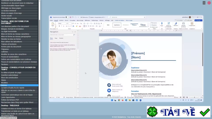This screenshot has height=119, width=212.
Task: Click the fullscreen icon at top right
Action: tap(204, 3)
